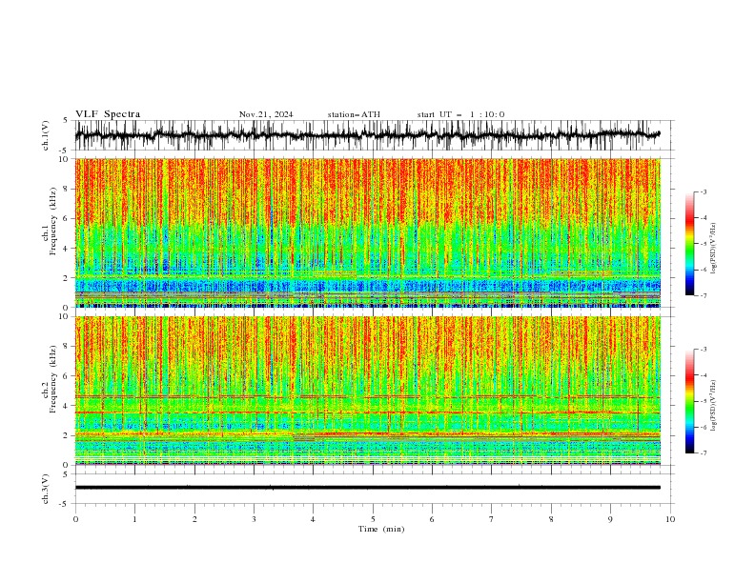Click the 'VLF Spectra' title text
755x583 pixels.
point(108,114)
